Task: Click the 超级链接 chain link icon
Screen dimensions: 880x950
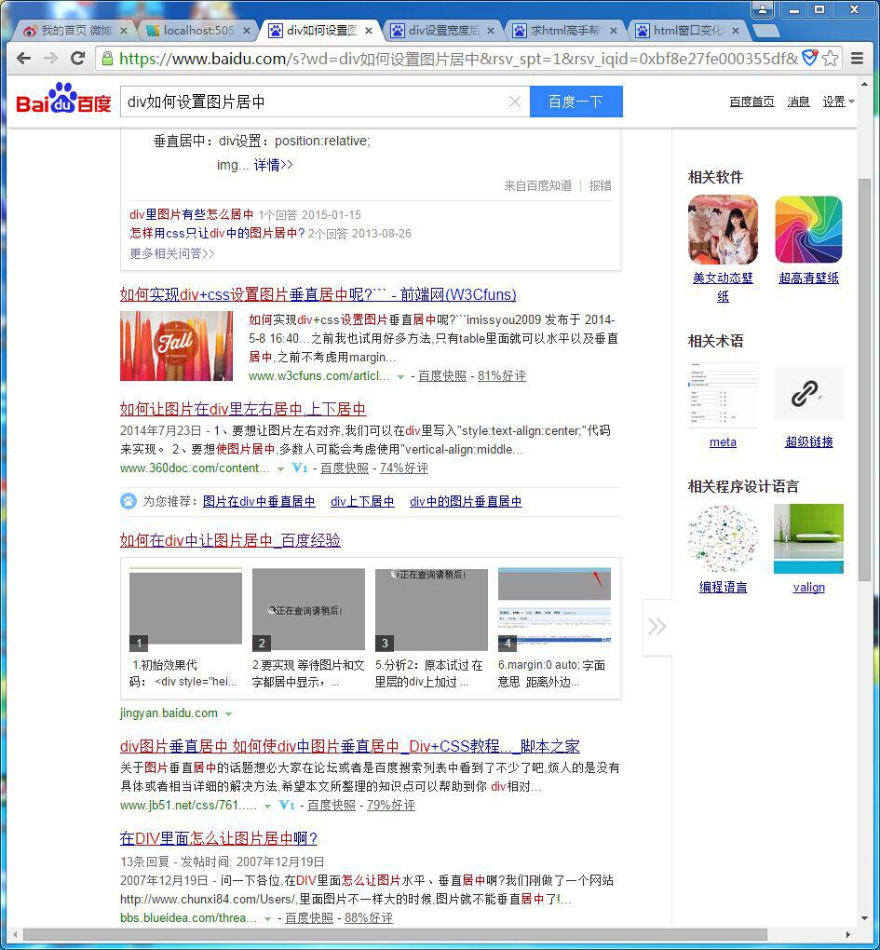Action: point(808,394)
